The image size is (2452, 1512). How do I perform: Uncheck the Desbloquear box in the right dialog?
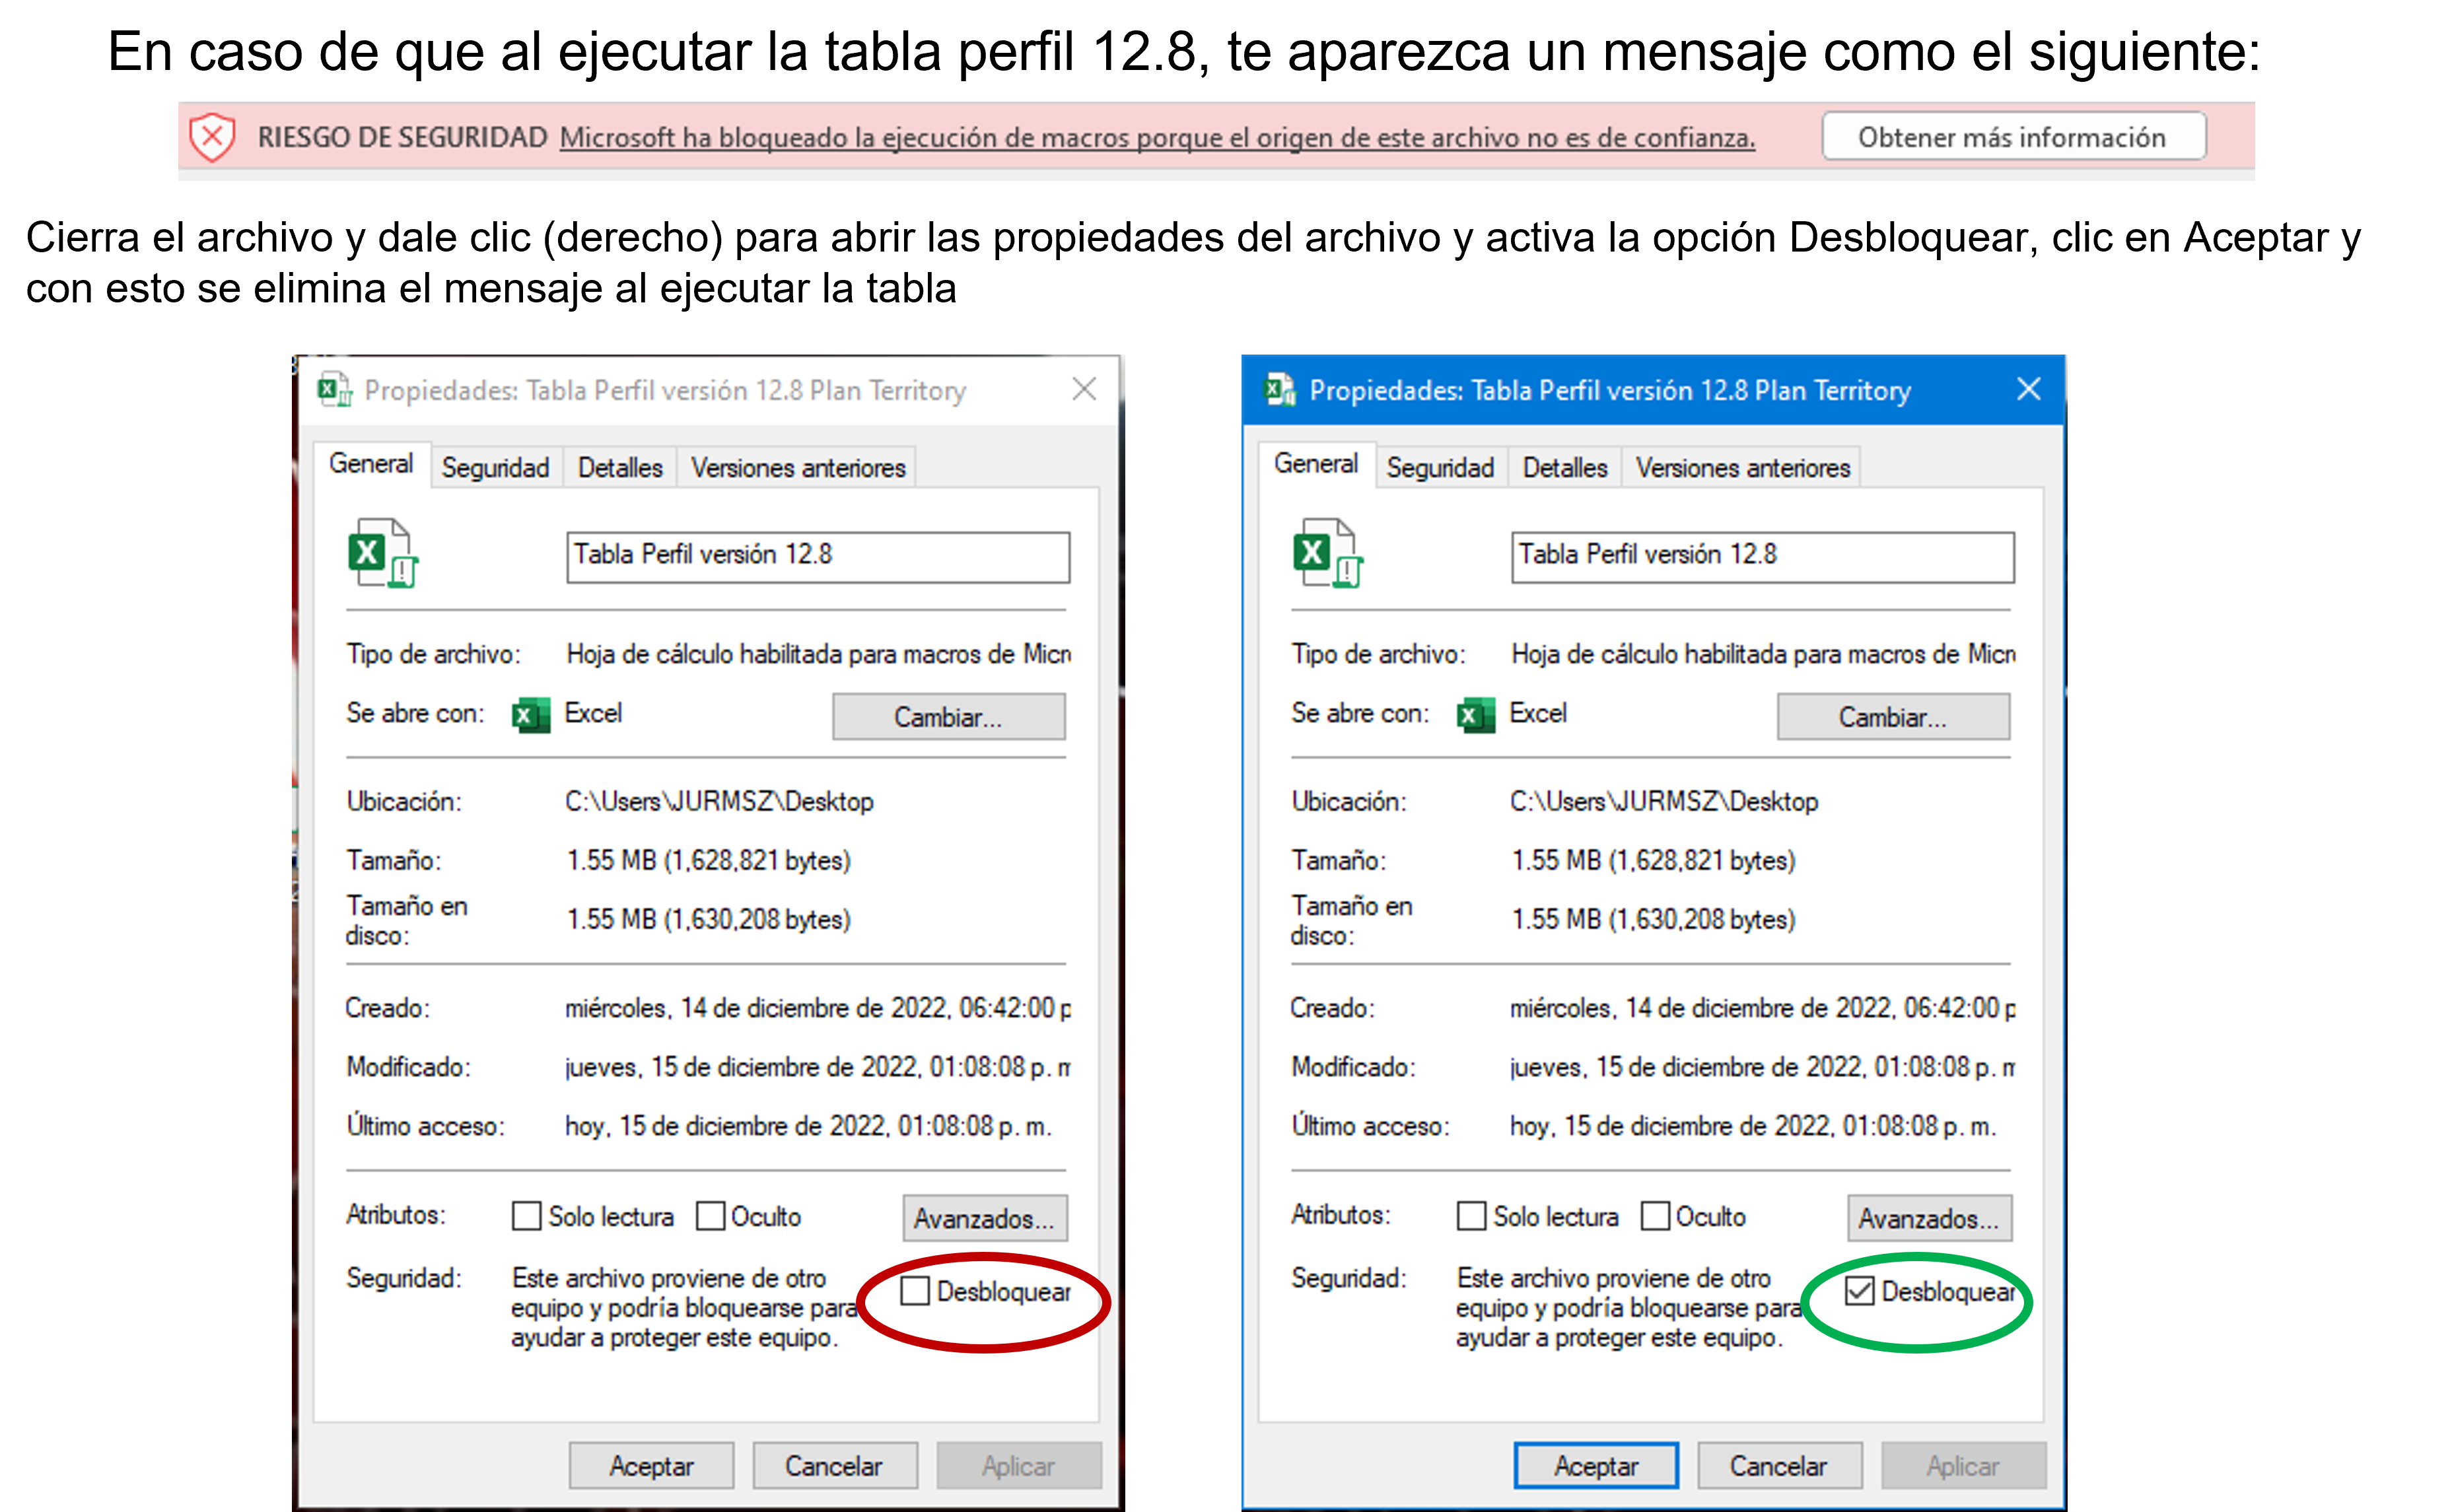coord(1859,1291)
